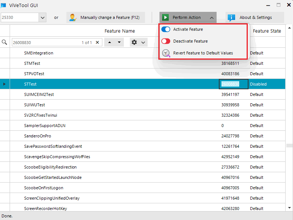Sort by Feature State column header

[267, 31]
